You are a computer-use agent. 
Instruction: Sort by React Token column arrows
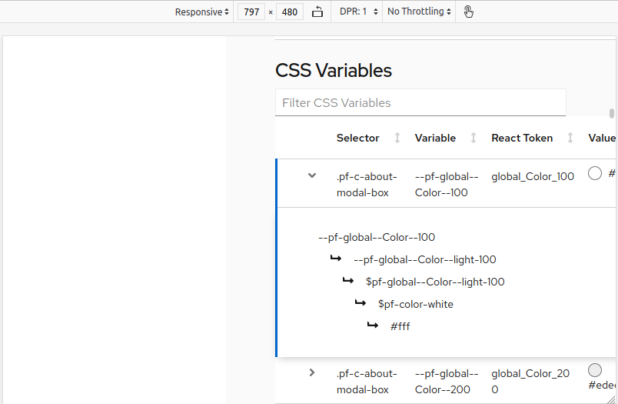pos(570,138)
